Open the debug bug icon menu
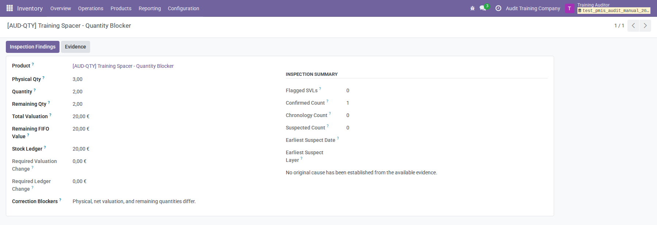 pyautogui.click(x=472, y=8)
